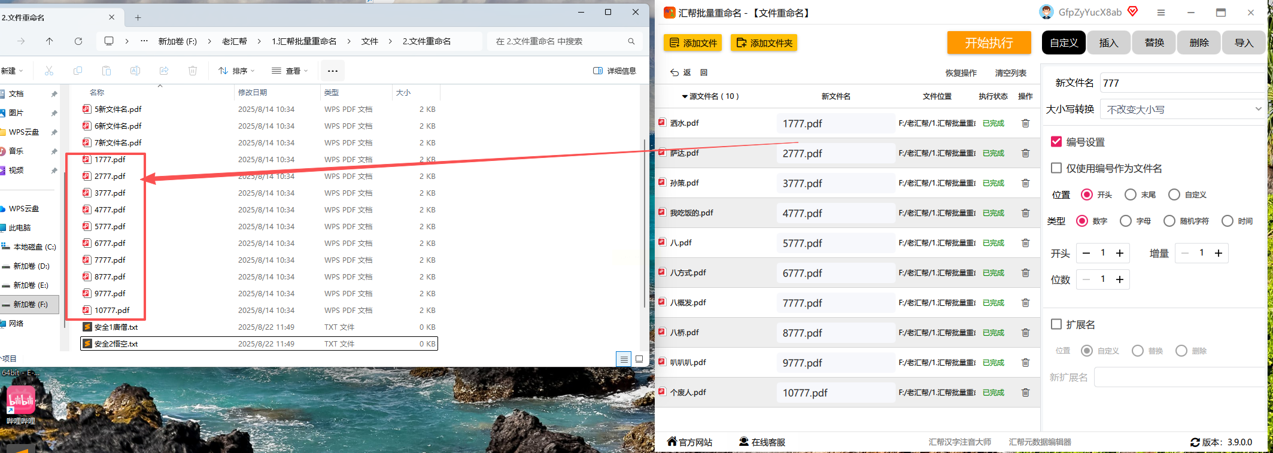Click the trash icon for 个废人.pdf
Screen dimensions: 1273x453
(x=1025, y=393)
